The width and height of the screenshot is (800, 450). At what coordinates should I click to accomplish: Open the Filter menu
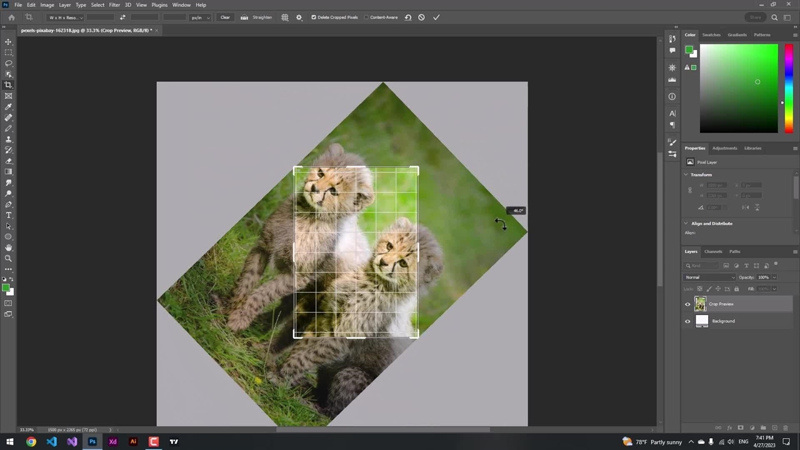114,5
